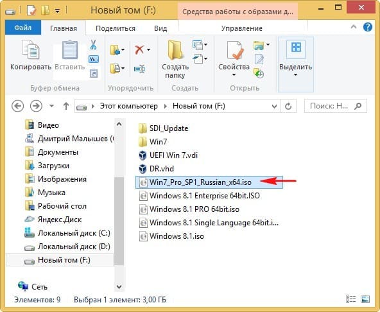Collapse the ribbon with the caret
Viewport: 380px width, 312px height.
point(354,27)
